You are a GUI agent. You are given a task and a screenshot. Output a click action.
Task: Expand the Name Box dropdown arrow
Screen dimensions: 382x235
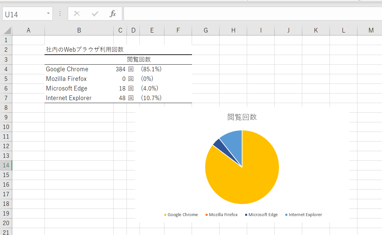[x=48, y=14]
